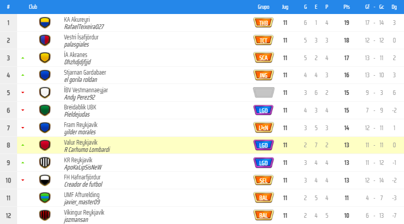Open Stjarnan Gardabaer team page
The height and width of the screenshot is (224, 404).
point(85,72)
